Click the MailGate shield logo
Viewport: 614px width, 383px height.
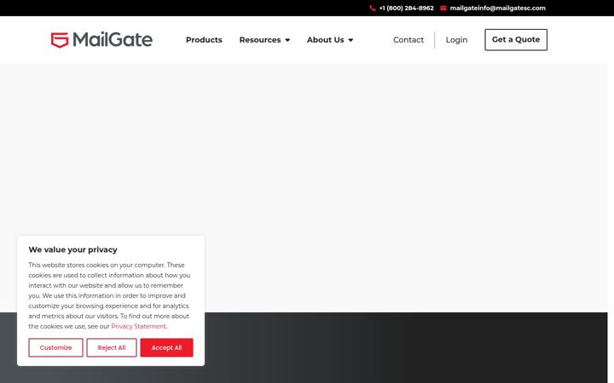[x=60, y=40]
